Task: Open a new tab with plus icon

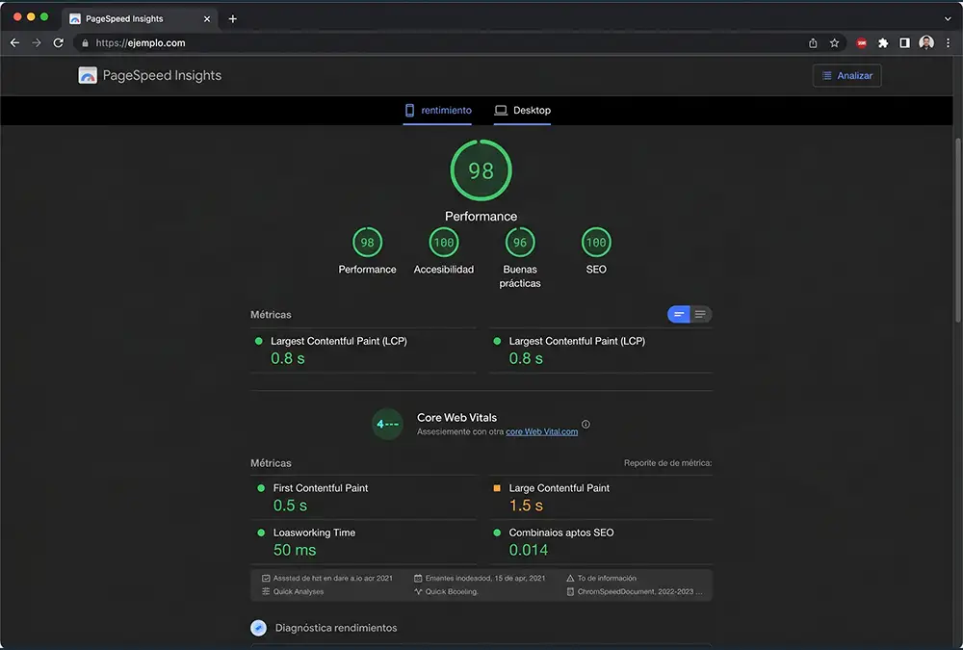Action: (233, 19)
